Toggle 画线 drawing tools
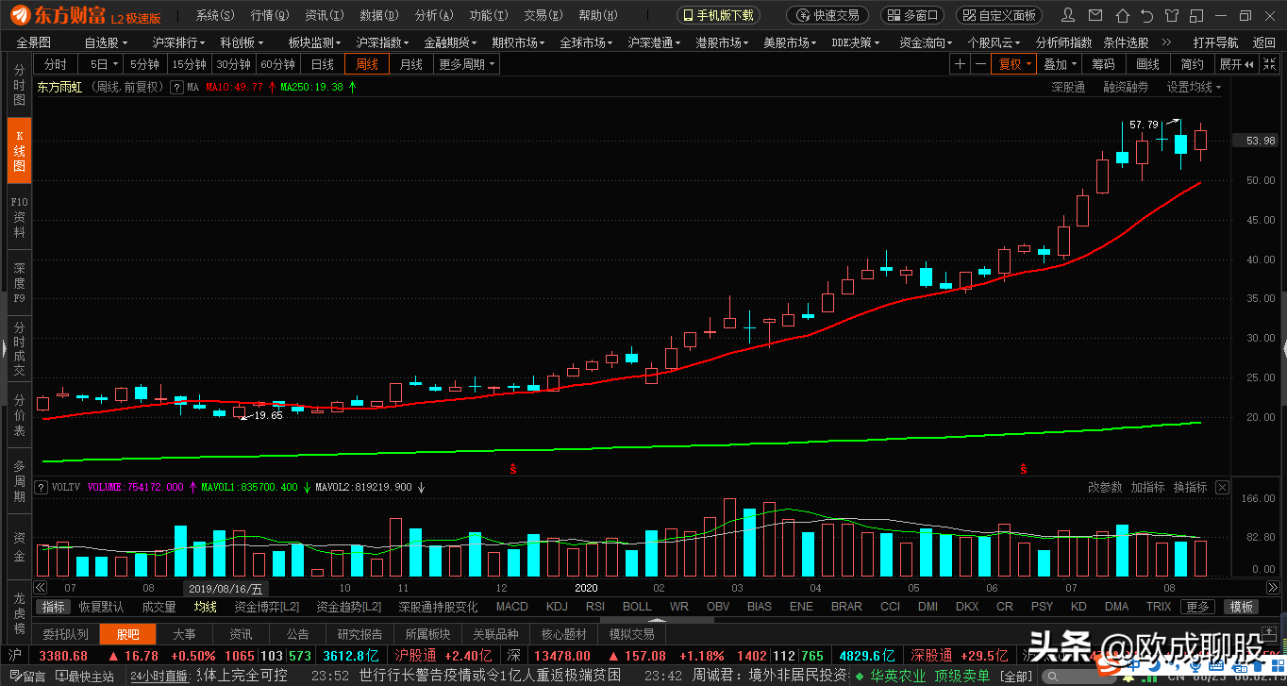This screenshot has width=1287, height=686. coord(1148,64)
